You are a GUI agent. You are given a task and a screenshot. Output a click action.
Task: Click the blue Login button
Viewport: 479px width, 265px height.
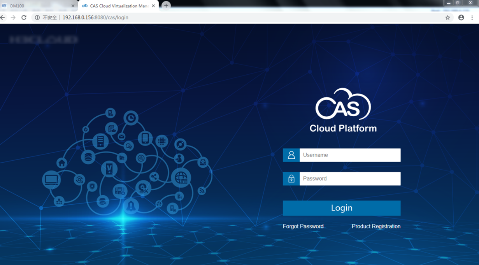(342, 208)
